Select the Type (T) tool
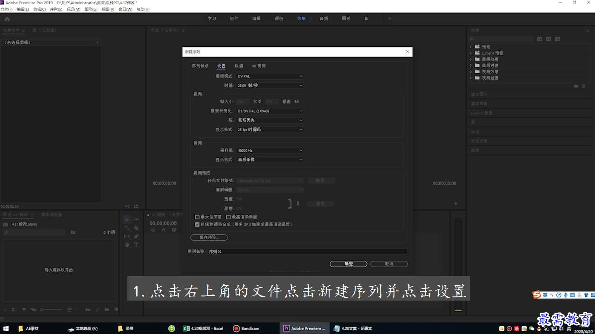 point(136,245)
